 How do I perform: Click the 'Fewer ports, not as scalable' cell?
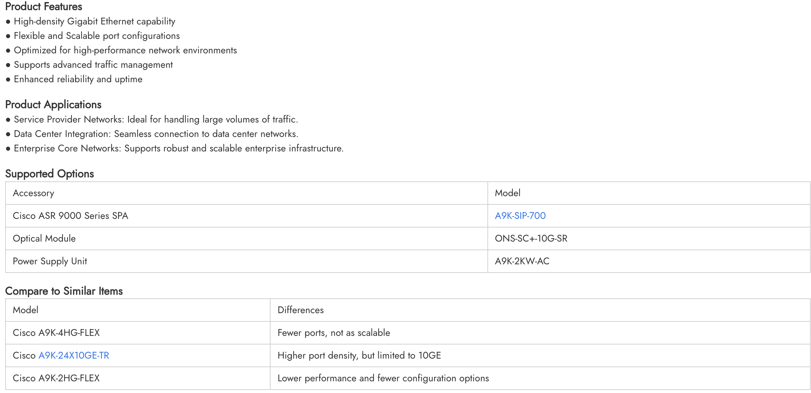(334, 333)
